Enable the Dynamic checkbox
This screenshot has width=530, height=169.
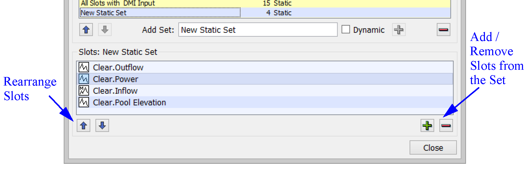pos(346,30)
